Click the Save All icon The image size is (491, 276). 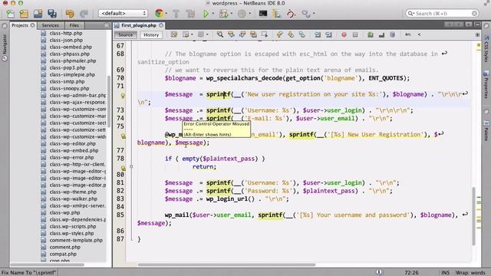[x=52, y=14]
